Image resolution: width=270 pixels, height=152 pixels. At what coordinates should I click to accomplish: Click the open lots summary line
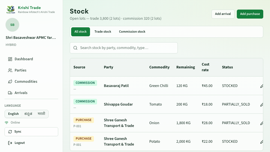(116, 19)
